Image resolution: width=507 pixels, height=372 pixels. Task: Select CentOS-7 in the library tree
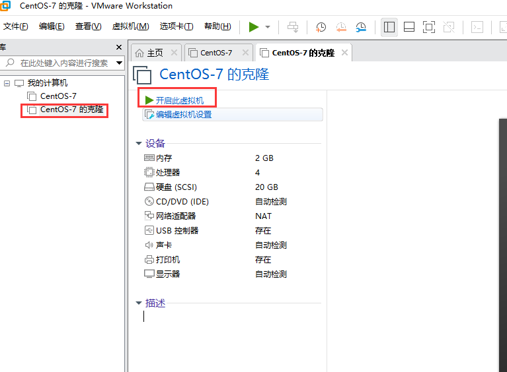(x=58, y=96)
